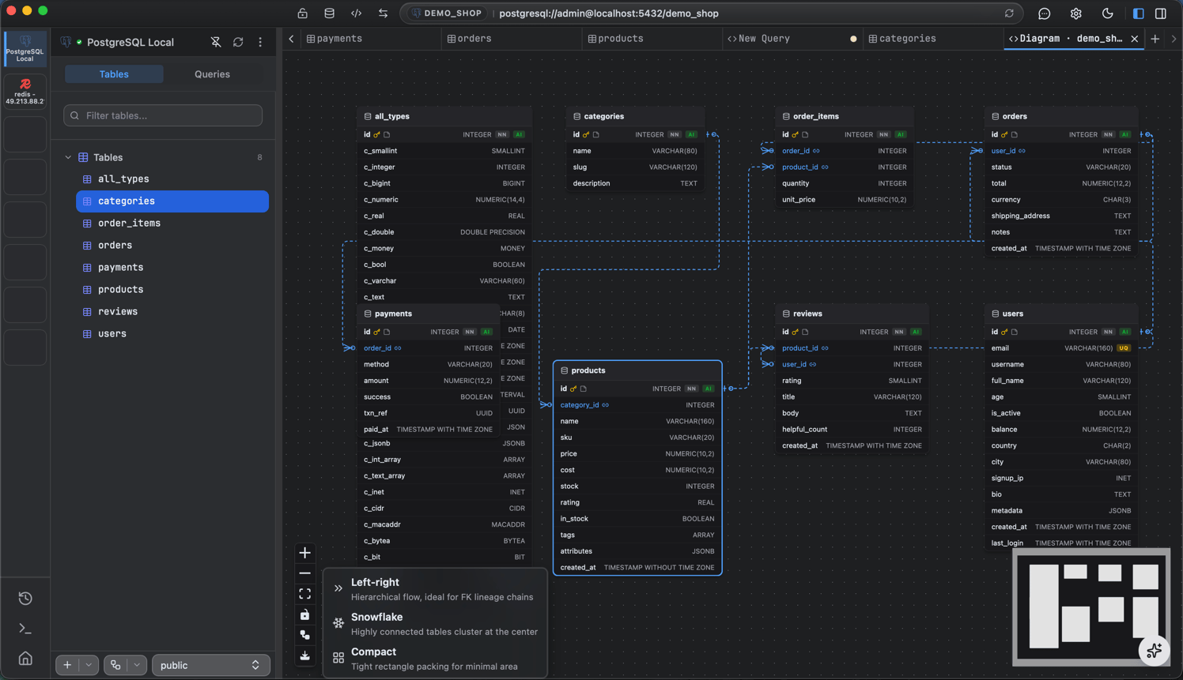Click the swap arrows icon in toolbar

click(x=383, y=13)
